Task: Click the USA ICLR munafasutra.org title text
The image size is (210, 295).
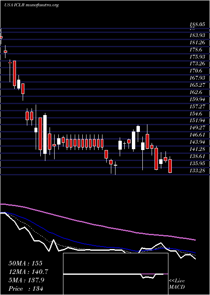Action: point(31,5)
